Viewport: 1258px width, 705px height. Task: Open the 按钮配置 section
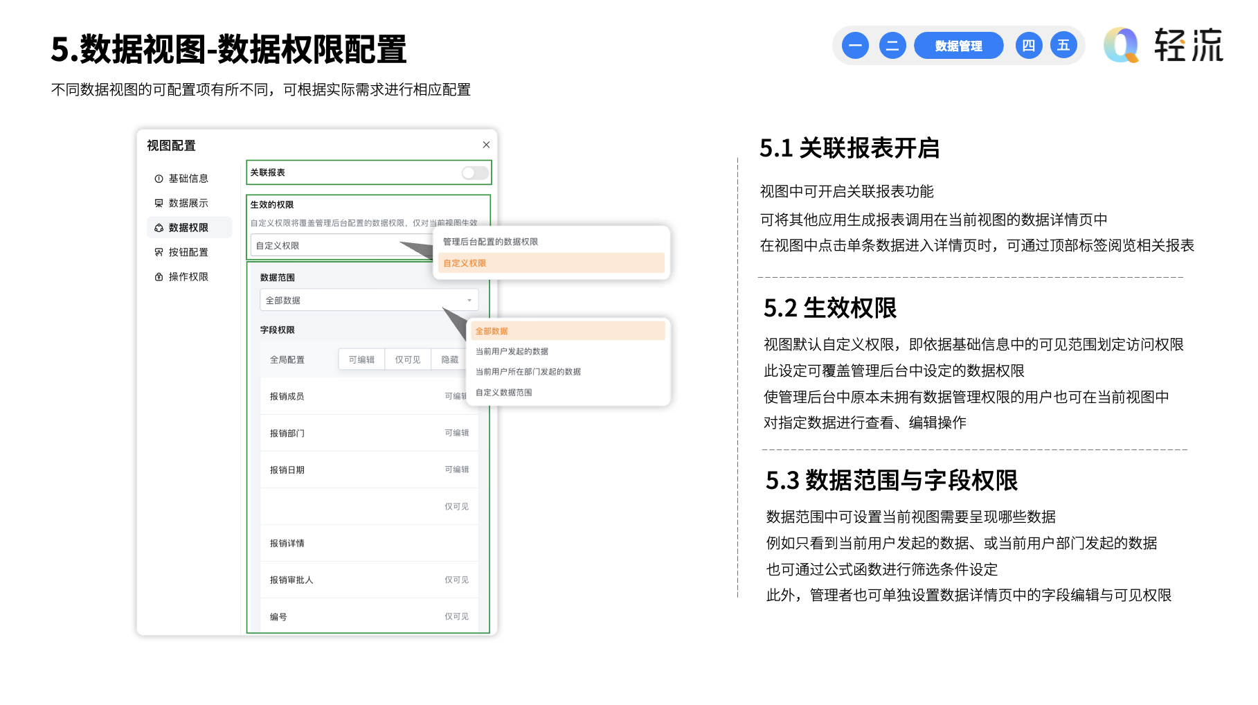tap(188, 252)
